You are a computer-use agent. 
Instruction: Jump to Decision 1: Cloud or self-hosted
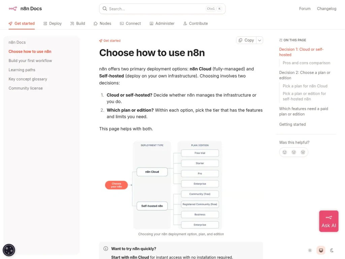click(301, 52)
